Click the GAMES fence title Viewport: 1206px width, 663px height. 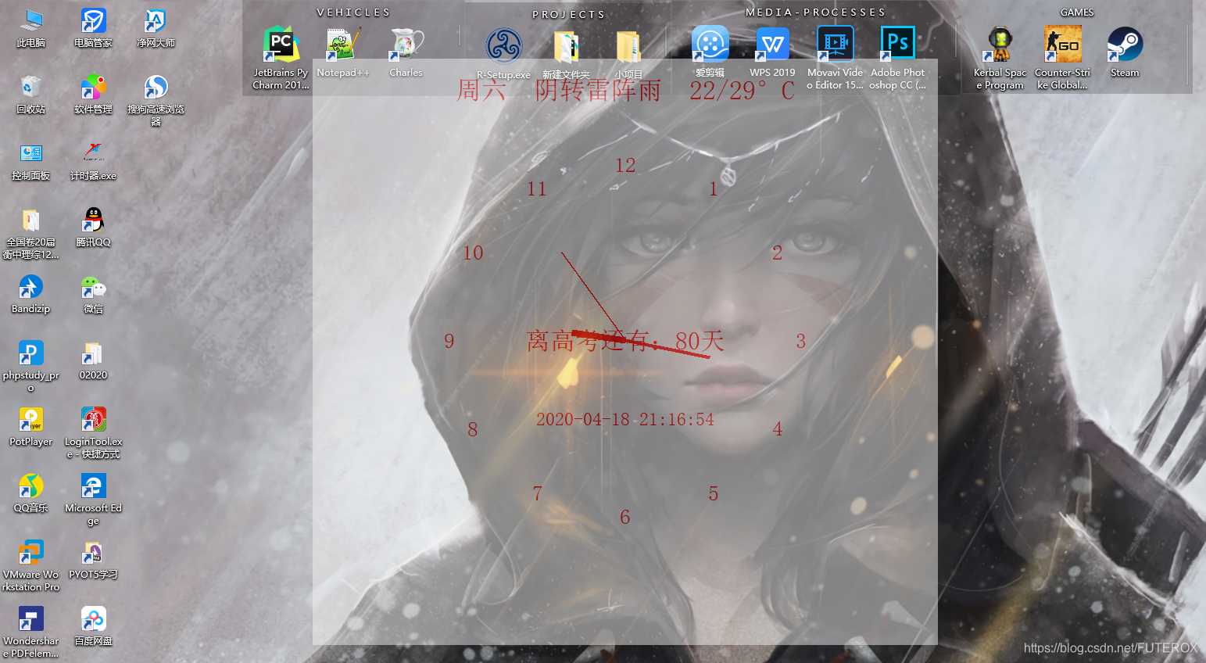pyautogui.click(x=1077, y=13)
